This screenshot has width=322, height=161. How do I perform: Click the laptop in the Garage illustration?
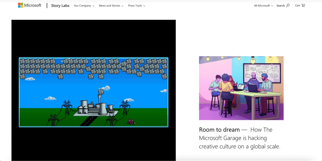(252, 88)
